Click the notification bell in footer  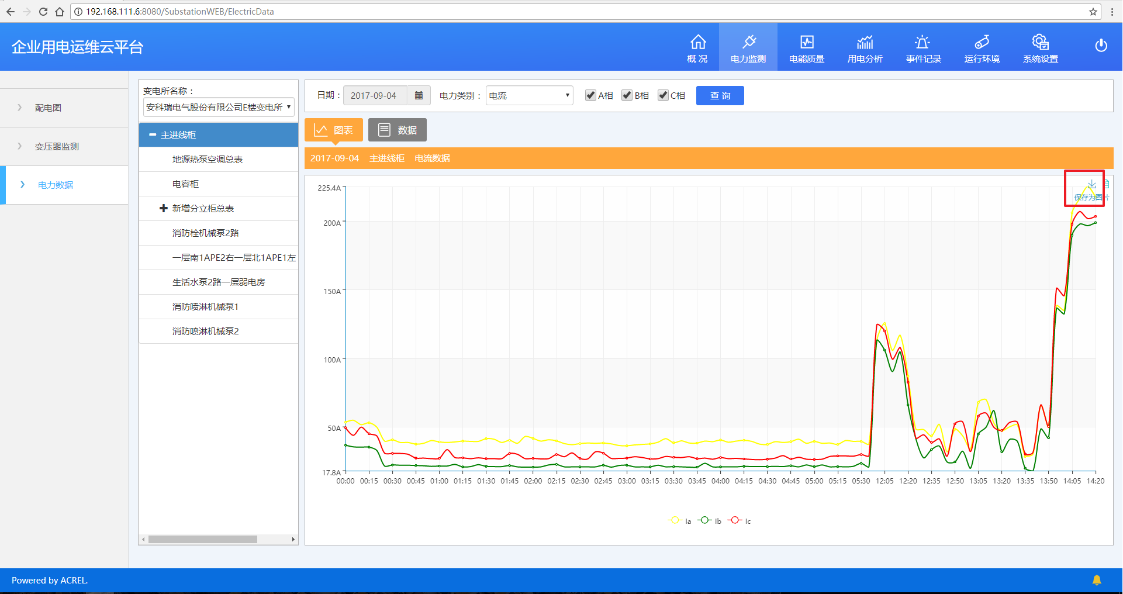point(1097,580)
